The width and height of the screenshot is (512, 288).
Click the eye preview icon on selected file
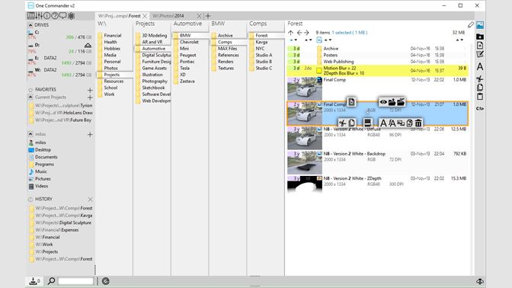coord(383,102)
